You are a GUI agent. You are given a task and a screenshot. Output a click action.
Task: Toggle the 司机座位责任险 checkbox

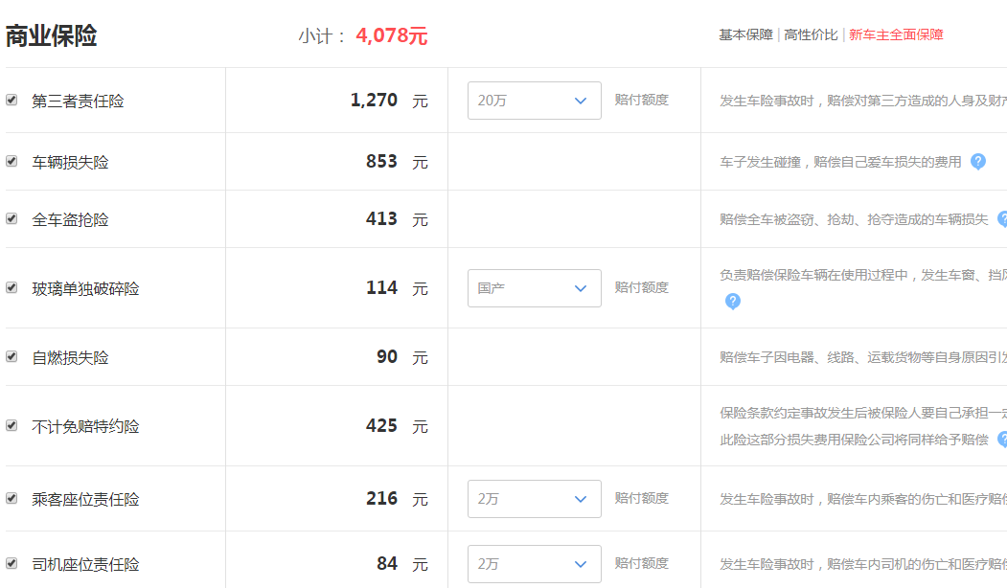(x=11, y=564)
